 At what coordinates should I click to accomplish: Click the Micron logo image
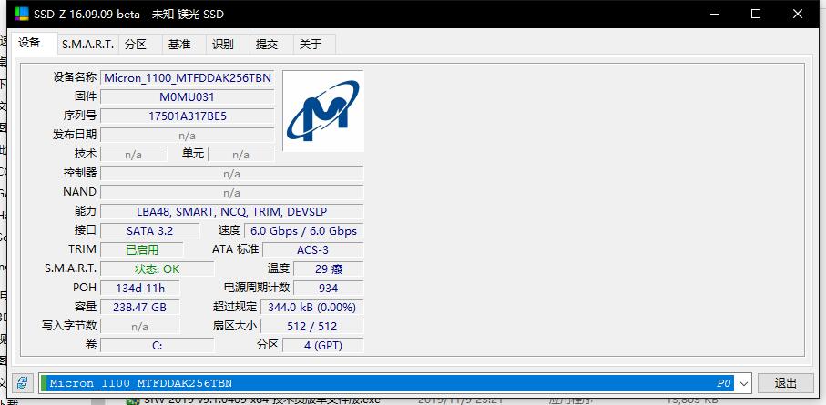click(x=323, y=111)
